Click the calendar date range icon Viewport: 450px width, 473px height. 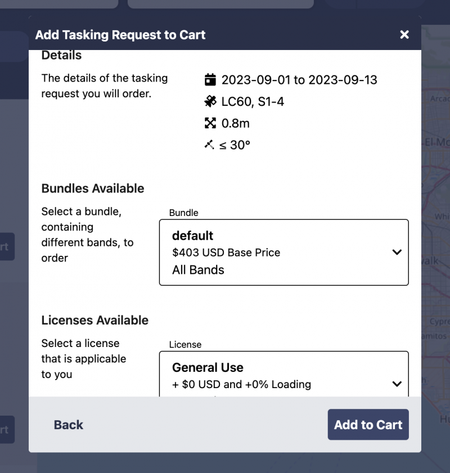click(210, 79)
